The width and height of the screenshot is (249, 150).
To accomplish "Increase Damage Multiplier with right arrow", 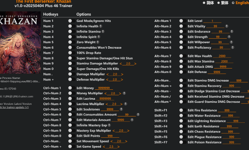I will (x=122, y=74).
